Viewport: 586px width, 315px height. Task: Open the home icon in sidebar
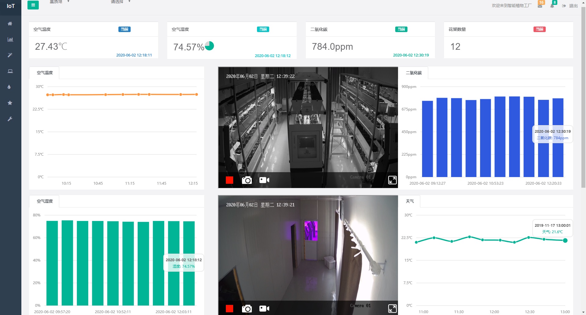(10, 24)
